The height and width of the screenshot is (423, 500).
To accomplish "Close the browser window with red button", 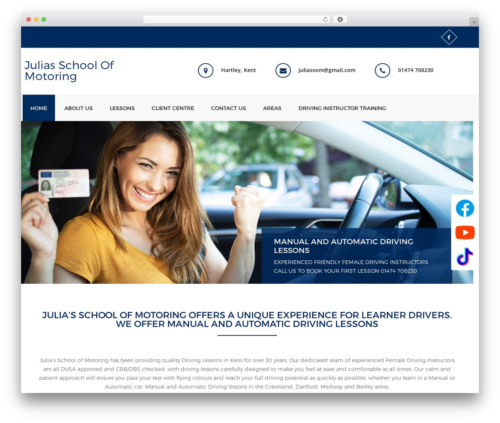I will [x=29, y=20].
